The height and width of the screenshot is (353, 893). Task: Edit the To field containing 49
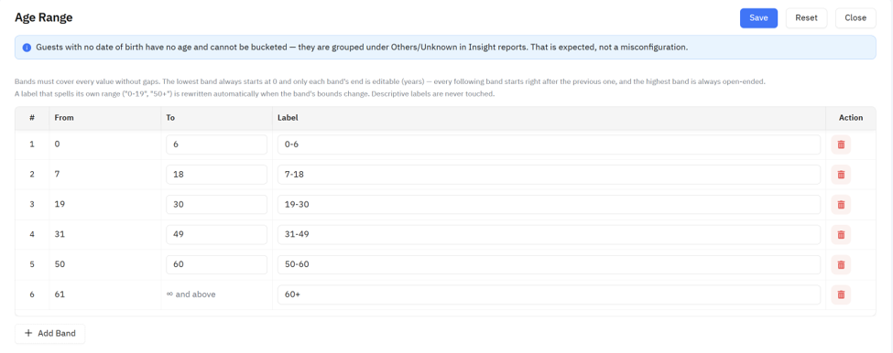[x=216, y=235]
